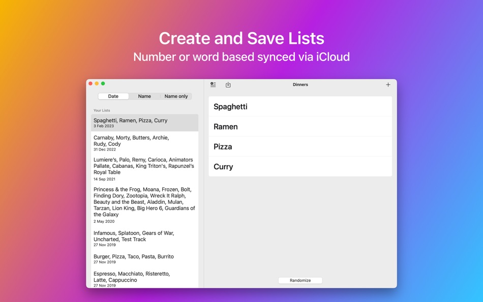Screen dimensions: 483x302
Task: Click the Spaghetti item row
Action: 300,106
